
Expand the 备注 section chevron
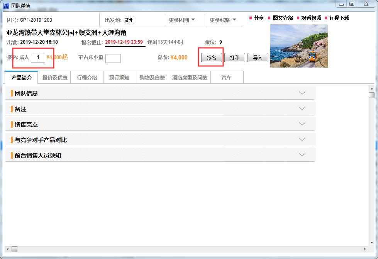tap(302, 109)
